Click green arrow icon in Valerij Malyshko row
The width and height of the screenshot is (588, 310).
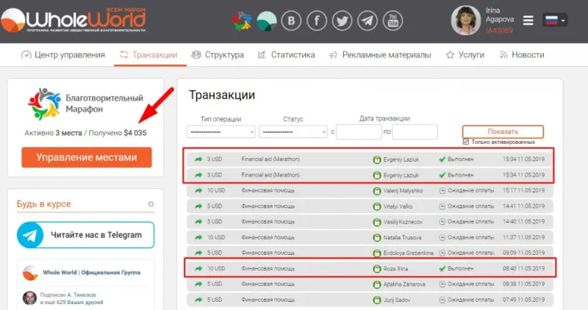tap(198, 190)
